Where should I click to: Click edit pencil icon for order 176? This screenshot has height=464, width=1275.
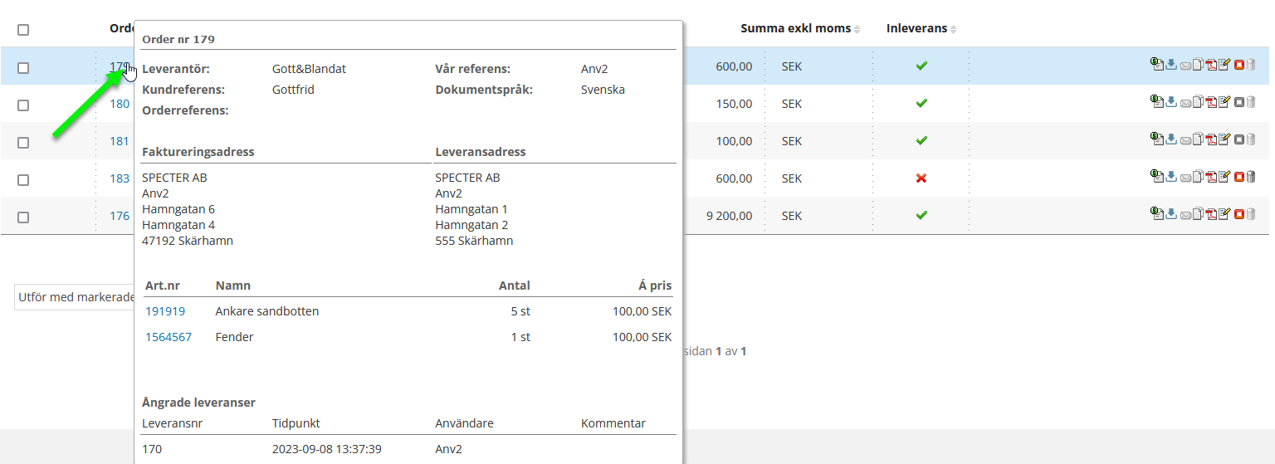(1224, 214)
